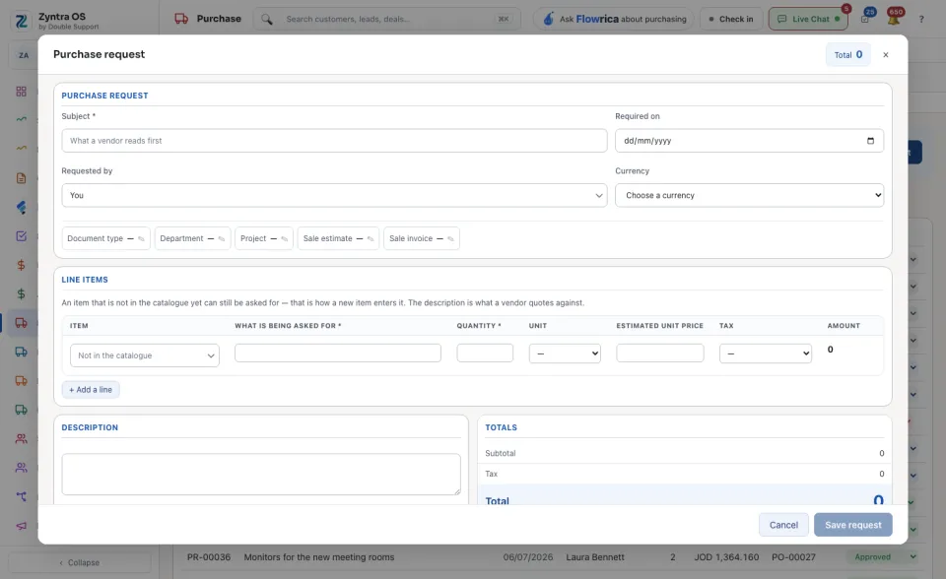This screenshot has width=946, height=579.
Task: Open the purple people sidebar icon
Action: (x=21, y=468)
